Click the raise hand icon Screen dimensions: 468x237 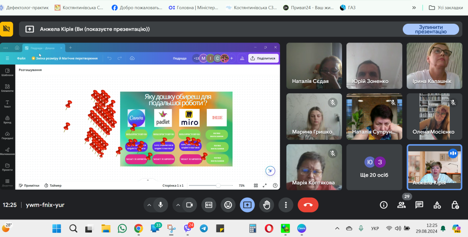pyautogui.click(x=266, y=205)
